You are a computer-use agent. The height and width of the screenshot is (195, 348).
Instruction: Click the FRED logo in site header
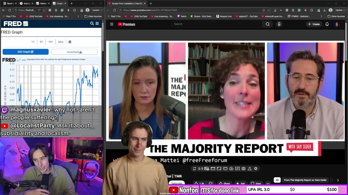[x=16, y=24]
